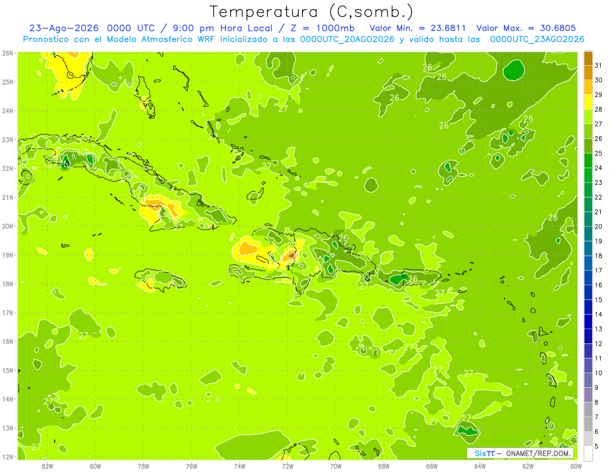Viewport: 612px width, 473px height.
Task: Click the colorbar value 11
Action: click(598, 358)
